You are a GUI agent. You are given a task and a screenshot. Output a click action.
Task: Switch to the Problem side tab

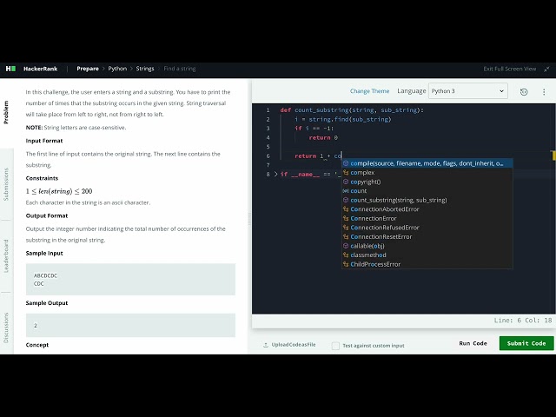pos(6,112)
